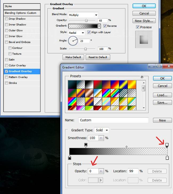Select Pattern Overlay in the Styles list
Image resolution: width=173 pixels, height=194 pixels.
pyautogui.click(x=18, y=77)
